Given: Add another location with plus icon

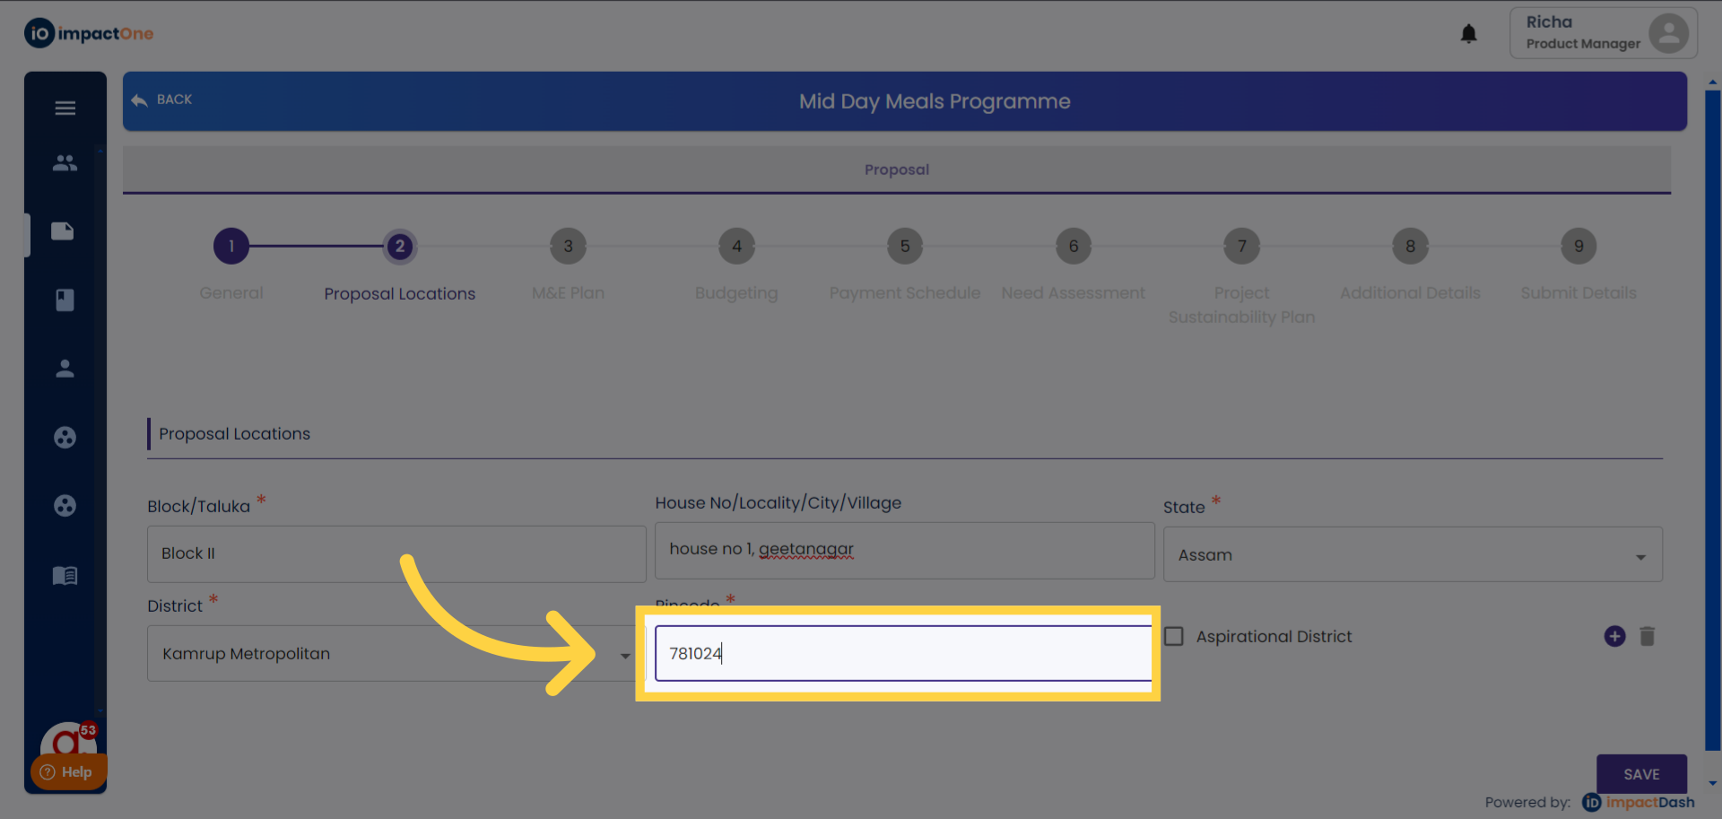Looking at the screenshot, I should (1614, 636).
